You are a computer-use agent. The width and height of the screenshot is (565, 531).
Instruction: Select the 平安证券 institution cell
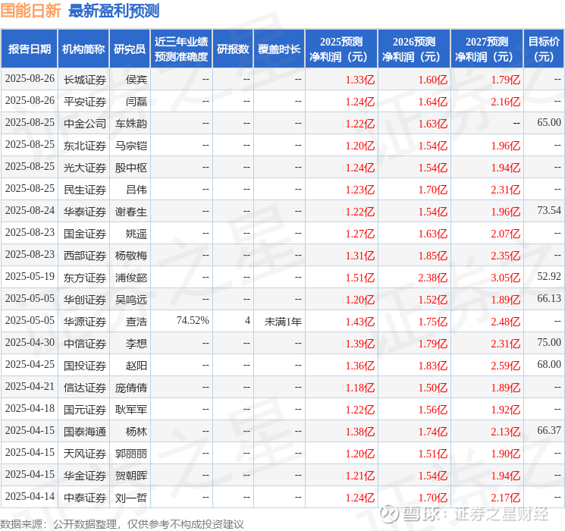tap(85, 102)
